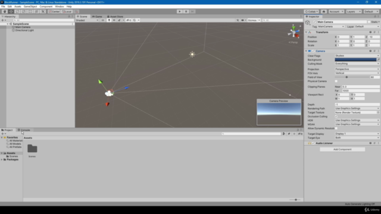Screen dimensions: 381x214
Task: Open the Component menu
Action: click(x=46, y=7)
